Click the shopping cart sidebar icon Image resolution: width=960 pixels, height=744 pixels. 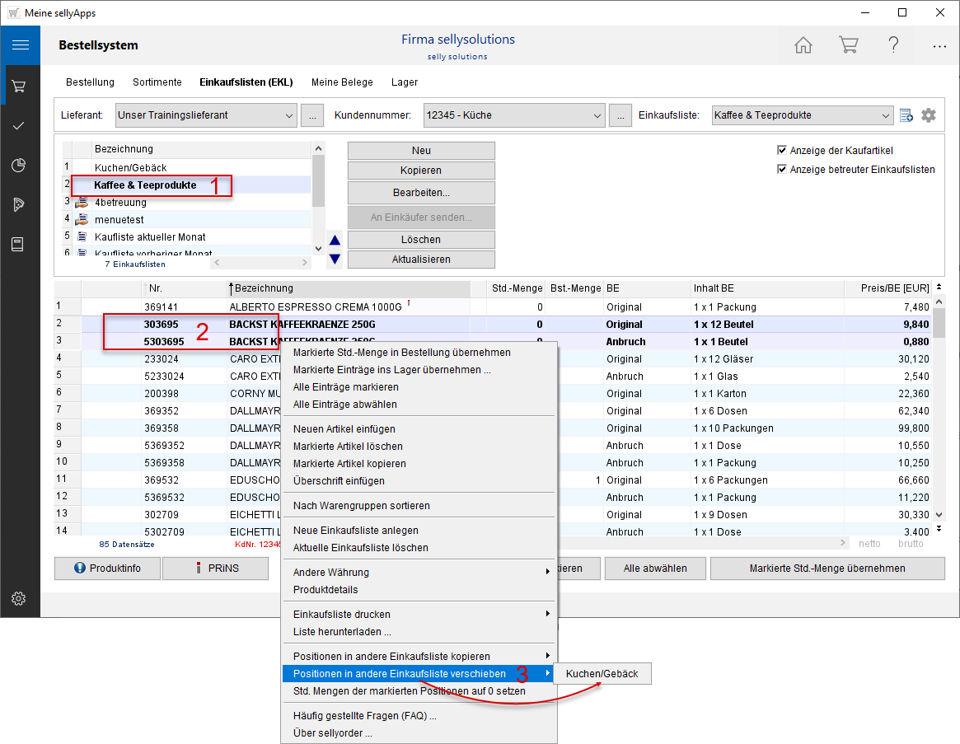coord(19,86)
